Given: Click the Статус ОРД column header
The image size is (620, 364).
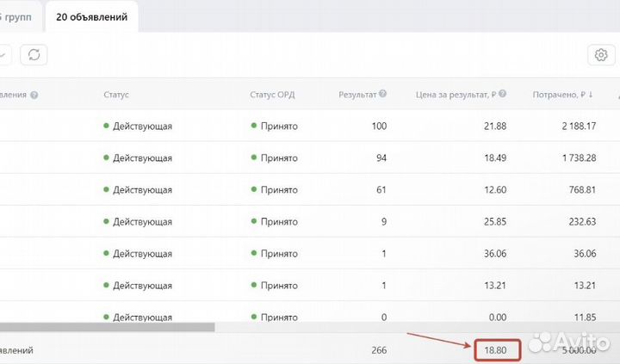Looking at the screenshot, I should [272, 95].
